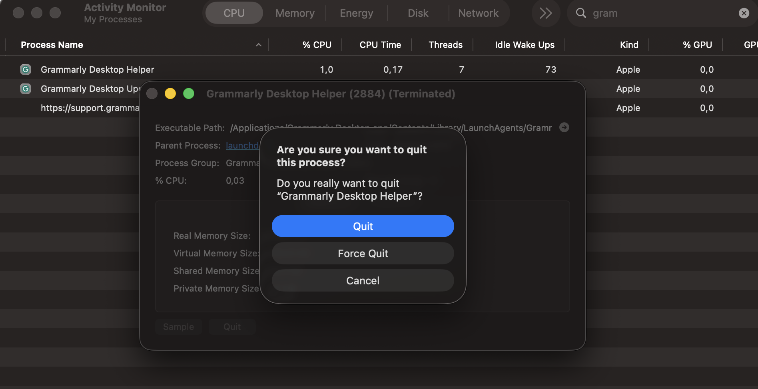Click the 0,17 CPU Time value
The height and width of the screenshot is (389, 758).
pyautogui.click(x=393, y=69)
